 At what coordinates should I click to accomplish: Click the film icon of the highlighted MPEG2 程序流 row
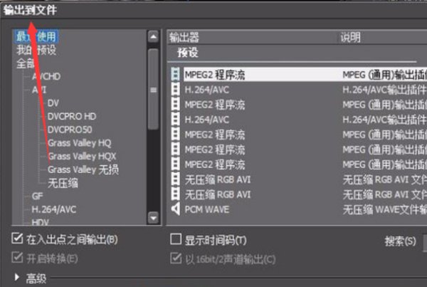point(176,74)
